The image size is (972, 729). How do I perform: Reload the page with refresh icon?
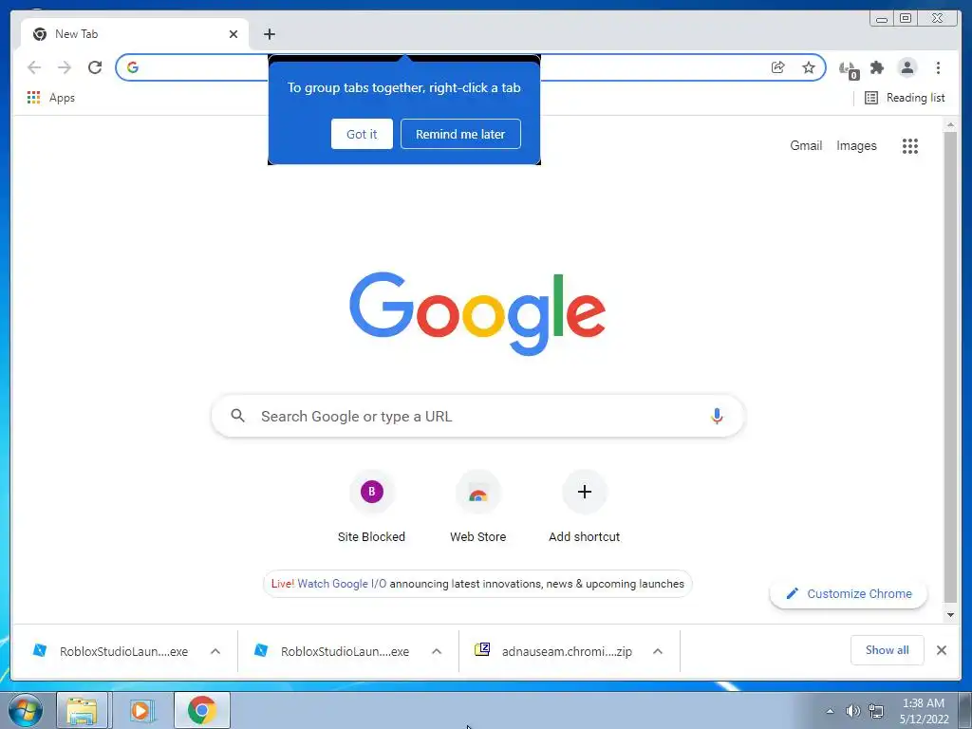95,67
